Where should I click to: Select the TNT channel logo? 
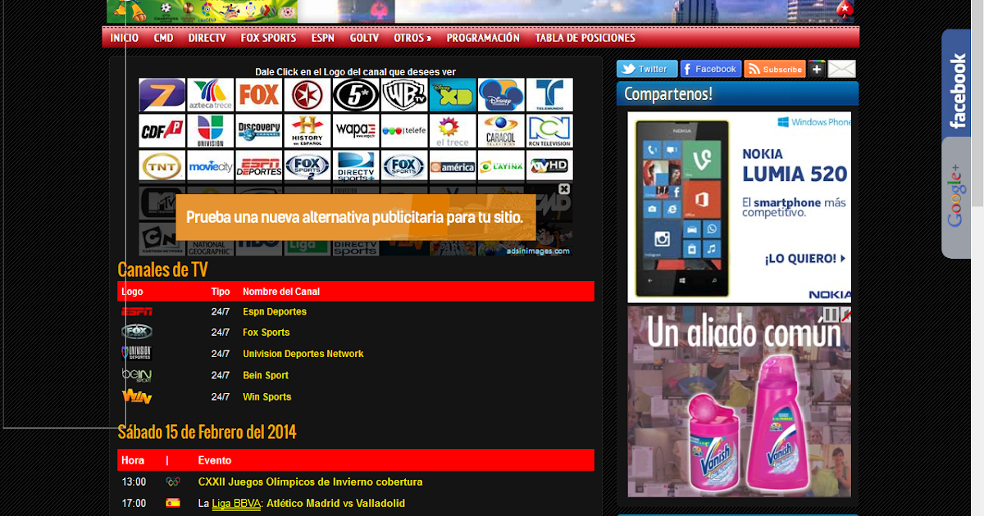point(162,166)
